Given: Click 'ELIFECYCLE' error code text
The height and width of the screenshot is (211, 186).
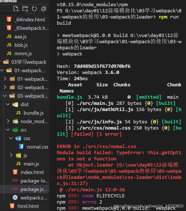Looking at the screenshot, I should pos(110,196).
